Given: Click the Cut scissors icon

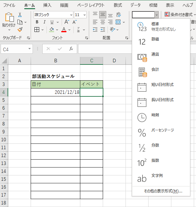Looking at the screenshot, I should click(x=20, y=15).
